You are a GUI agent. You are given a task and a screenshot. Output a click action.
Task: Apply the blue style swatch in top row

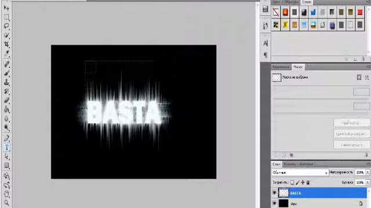click(313, 12)
